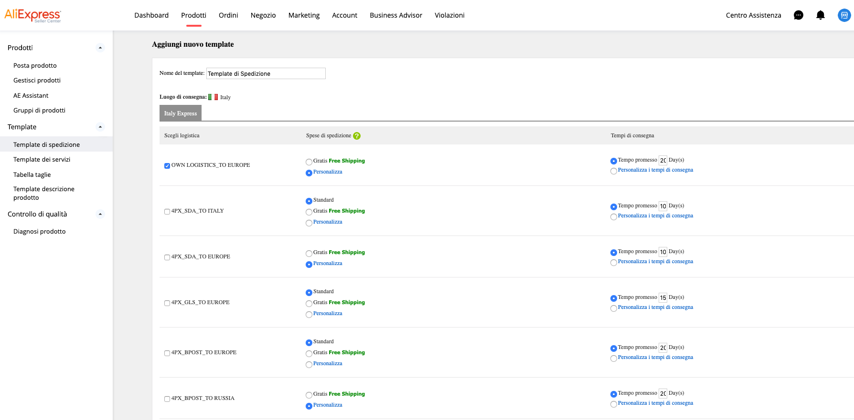This screenshot has width=854, height=420.
Task: Collapse the Prodotti sidebar section
Action: 100,48
